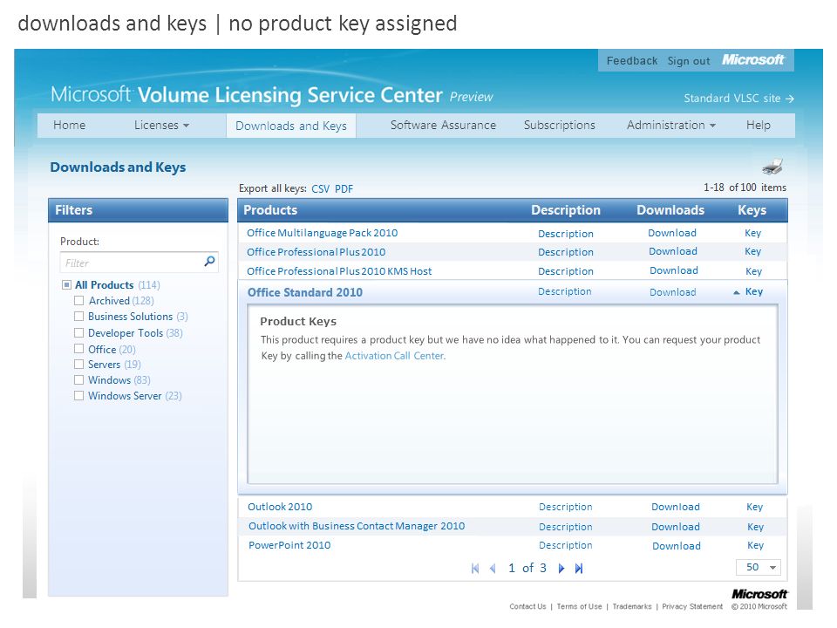Download Office Professional Plus 2010
837x628 pixels.
pos(672,251)
